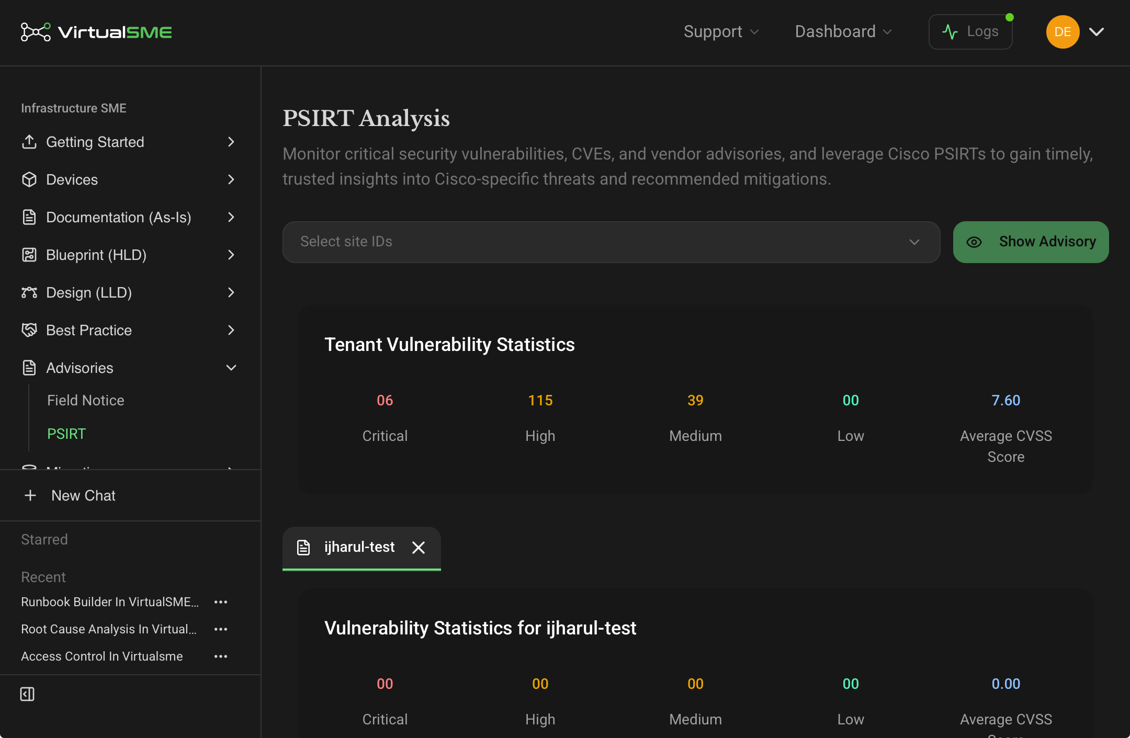Screen dimensions: 1130x738
Task: Click the Design (LLD) curve icon
Action: (29, 292)
